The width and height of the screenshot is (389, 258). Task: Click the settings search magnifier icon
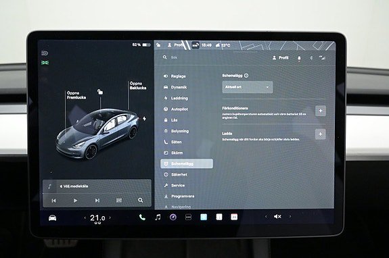pos(164,57)
